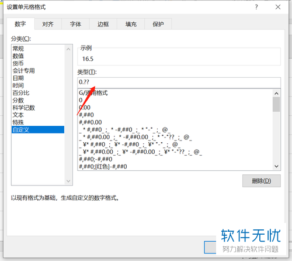Switch to the 边框 tab
This screenshot has width=292, height=261.
(103, 24)
